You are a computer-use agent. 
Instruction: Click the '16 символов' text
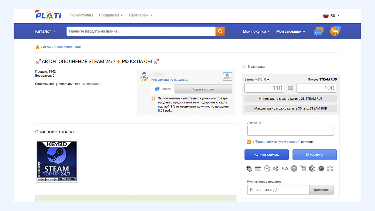pyautogui.click(x=91, y=84)
